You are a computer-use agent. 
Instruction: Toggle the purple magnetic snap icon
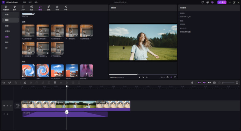[x=204, y=83]
